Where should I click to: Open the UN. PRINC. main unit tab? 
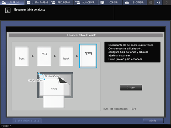tap(12, 2)
